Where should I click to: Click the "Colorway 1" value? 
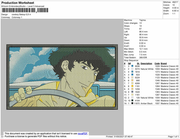click(17, 17)
